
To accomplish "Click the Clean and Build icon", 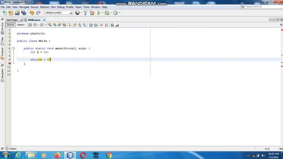I will (92, 13).
